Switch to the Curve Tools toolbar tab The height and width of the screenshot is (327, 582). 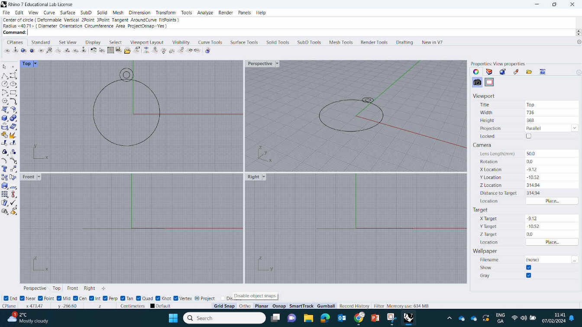pyautogui.click(x=210, y=42)
